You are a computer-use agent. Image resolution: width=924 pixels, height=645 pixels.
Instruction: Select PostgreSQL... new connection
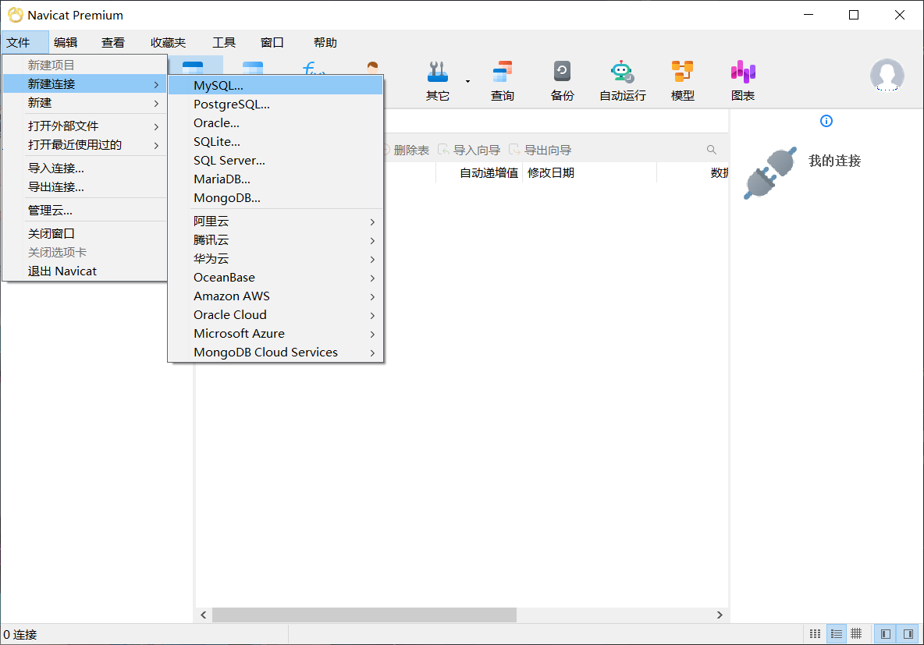275,105
